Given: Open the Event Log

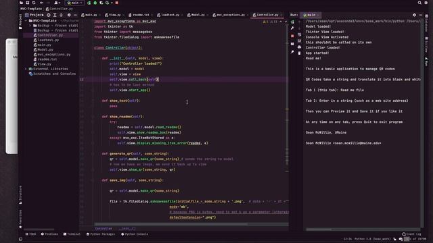Looking at the screenshot, I should point(412,234).
